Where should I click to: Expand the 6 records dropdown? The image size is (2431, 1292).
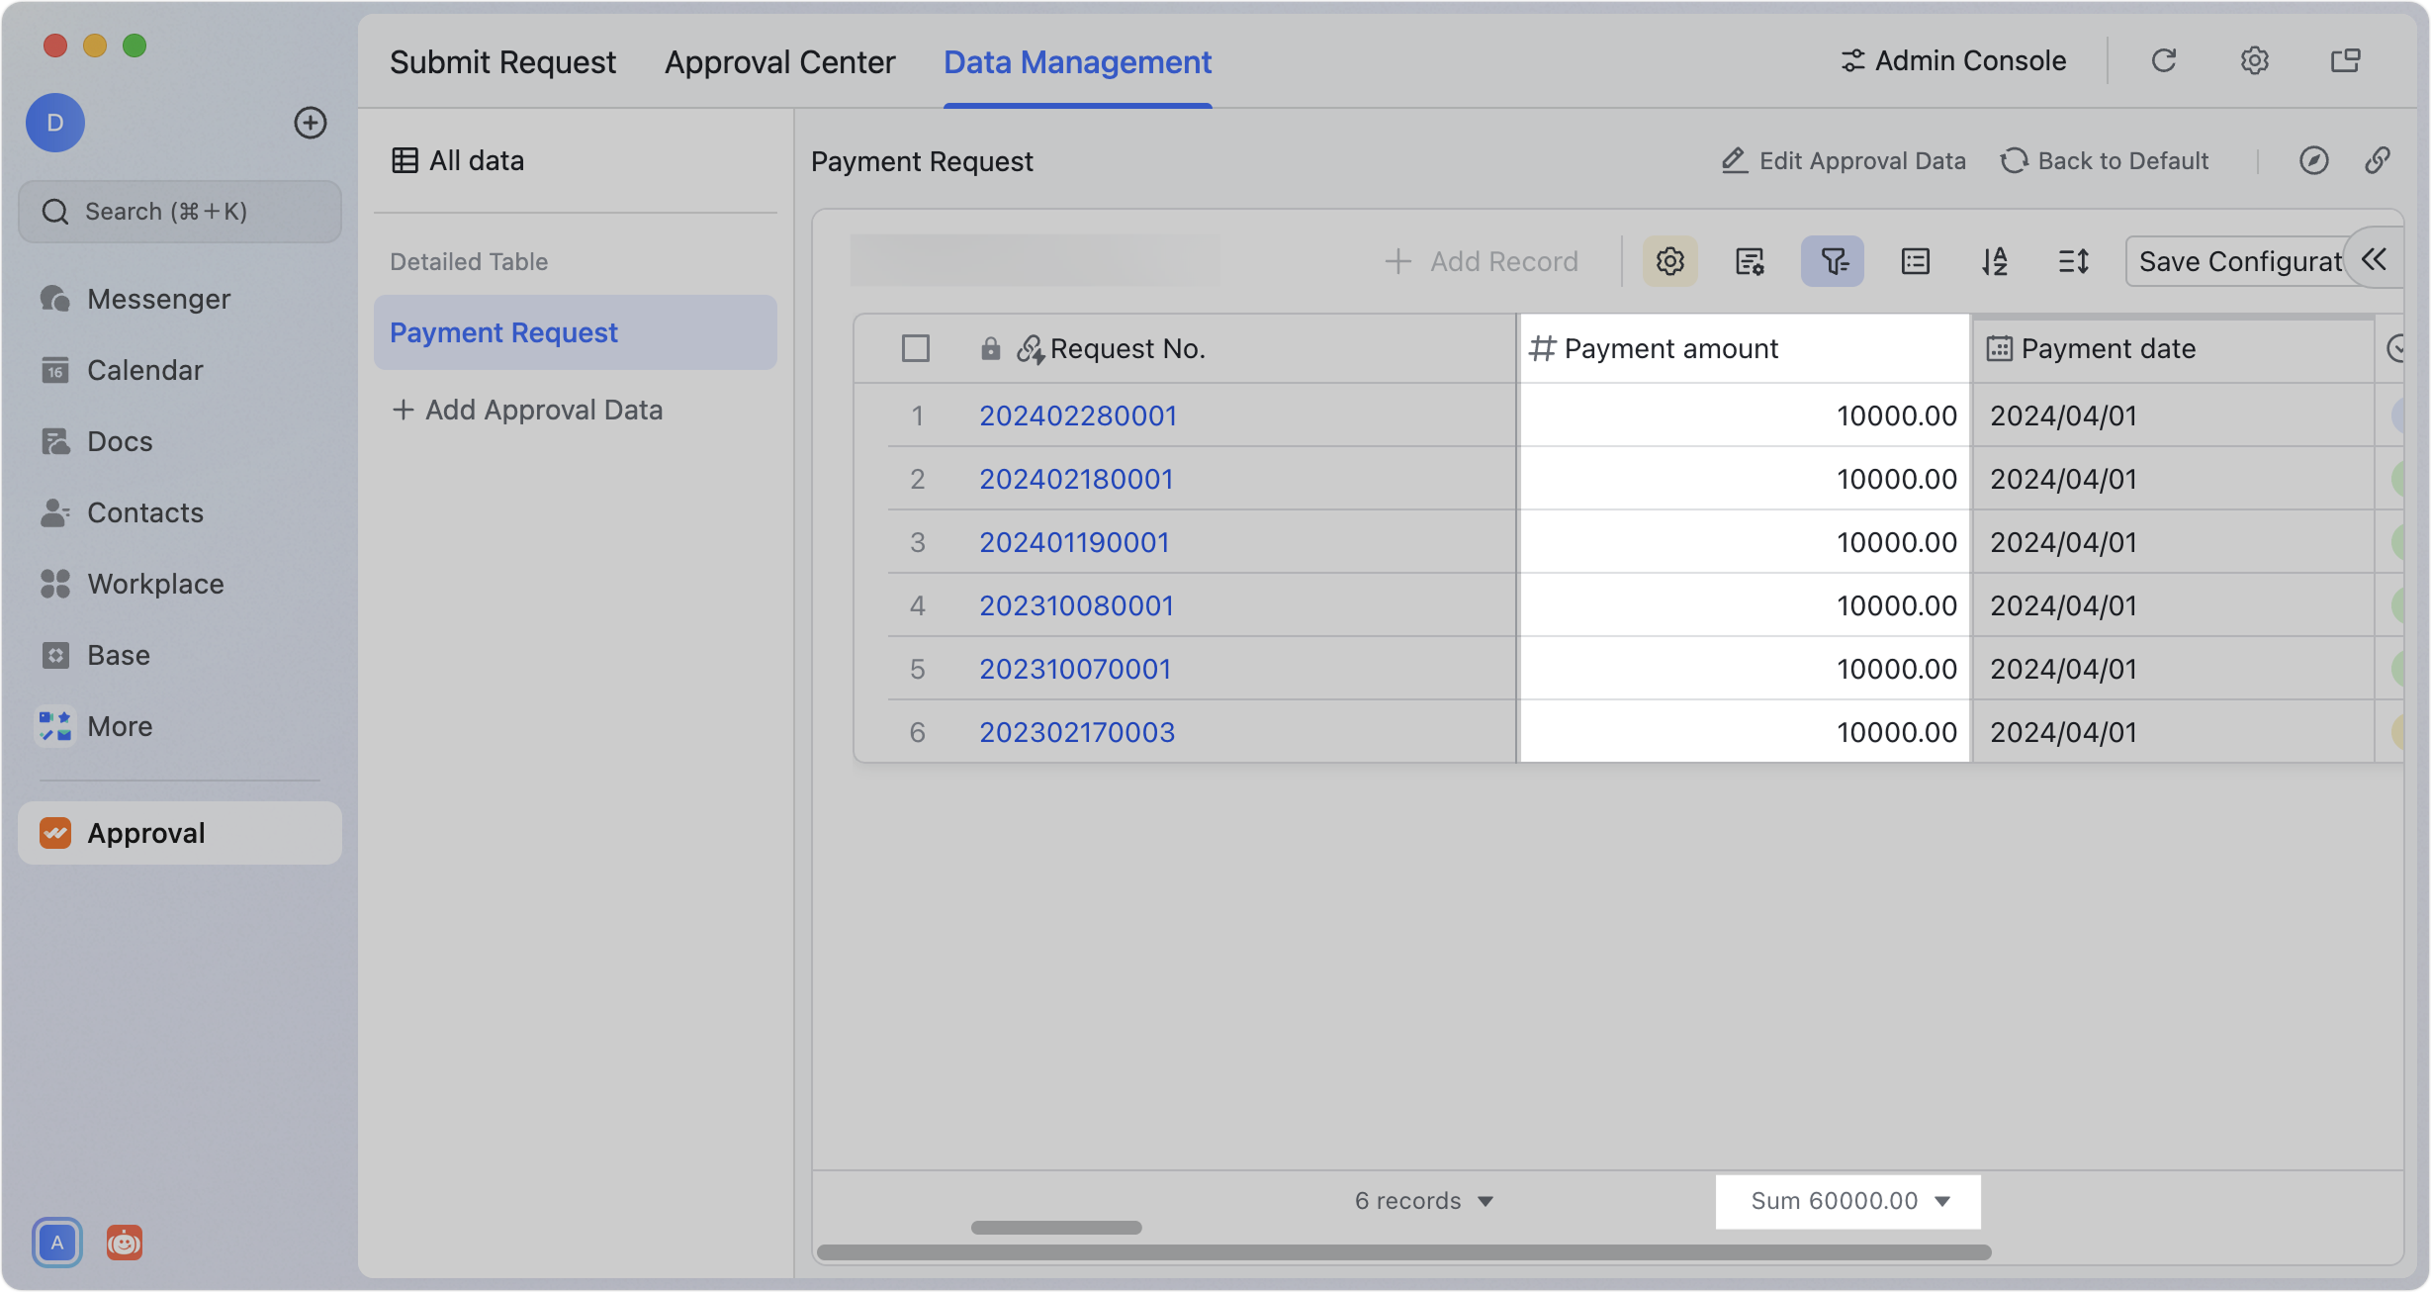point(1424,1201)
